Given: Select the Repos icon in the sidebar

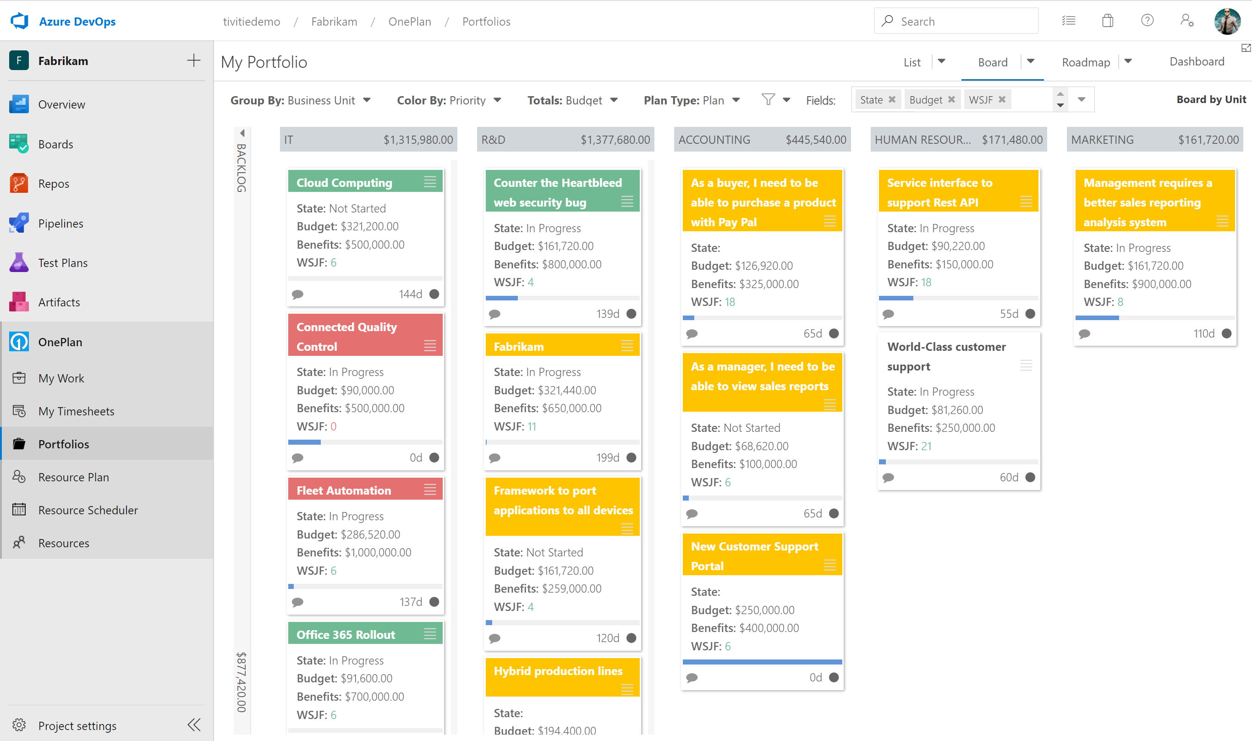Looking at the screenshot, I should 19,183.
